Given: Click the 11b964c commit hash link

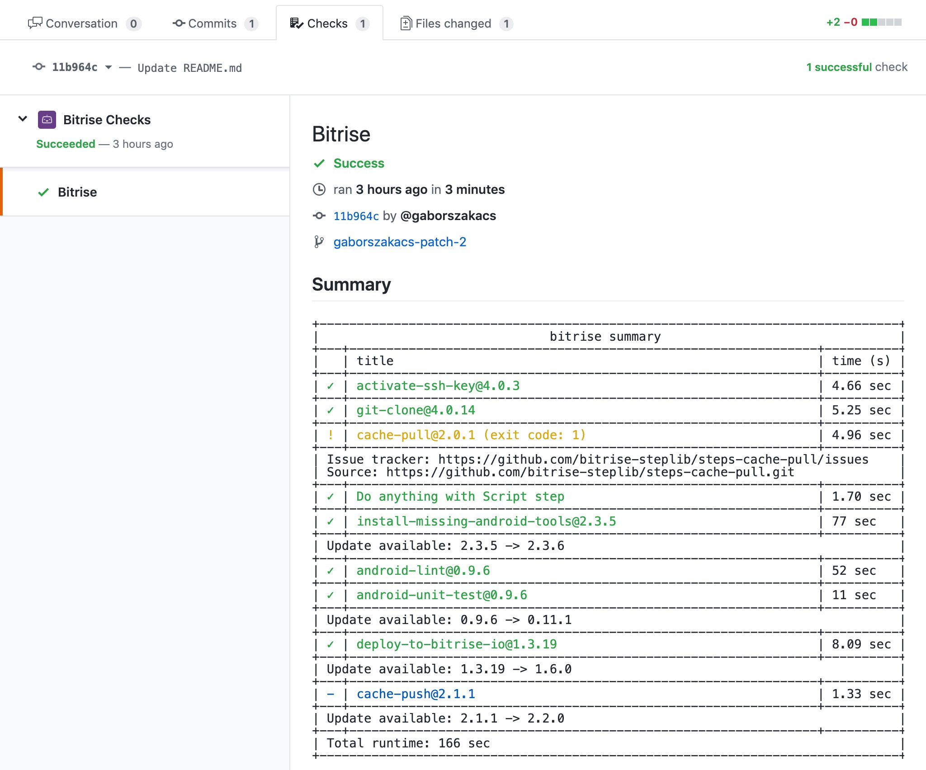Looking at the screenshot, I should point(355,216).
